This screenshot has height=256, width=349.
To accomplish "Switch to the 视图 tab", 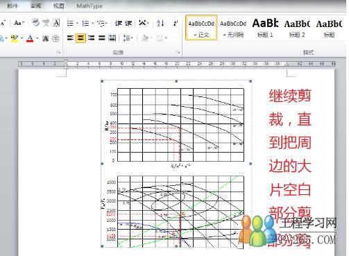I will point(58,6).
